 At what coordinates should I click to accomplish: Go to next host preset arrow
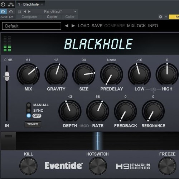coord(29,11)
